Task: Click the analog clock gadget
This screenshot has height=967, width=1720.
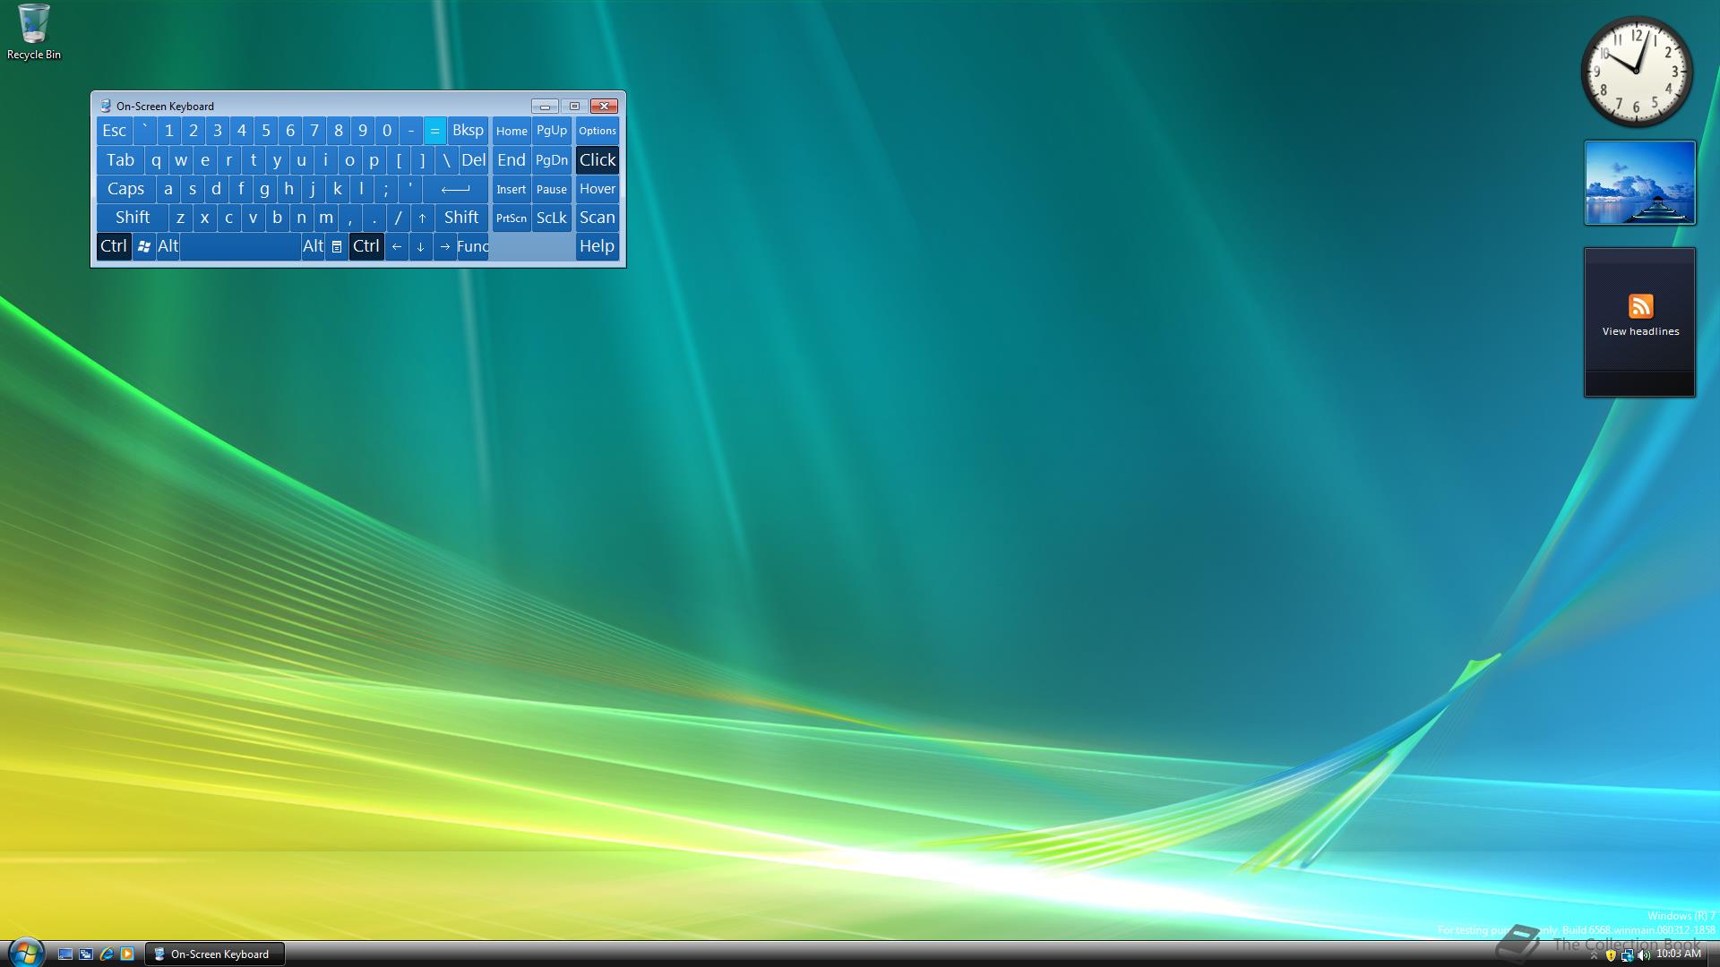Action: pos(1637,72)
